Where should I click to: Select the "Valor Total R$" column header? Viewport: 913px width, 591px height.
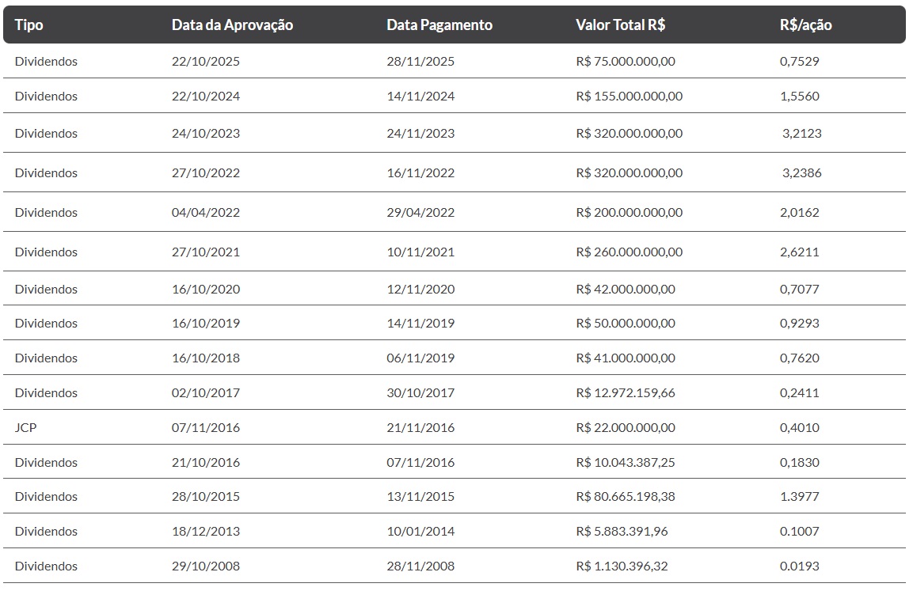pyautogui.click(x=620, y=25)
